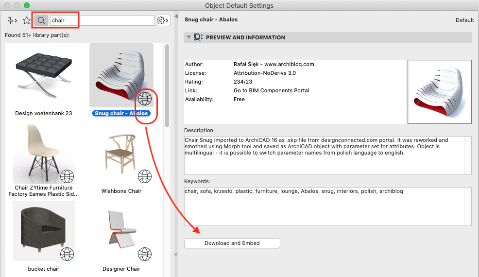Click the Rating value "234/23"
This screenshot has height=277, width=479.
click(x=243, y=82)
